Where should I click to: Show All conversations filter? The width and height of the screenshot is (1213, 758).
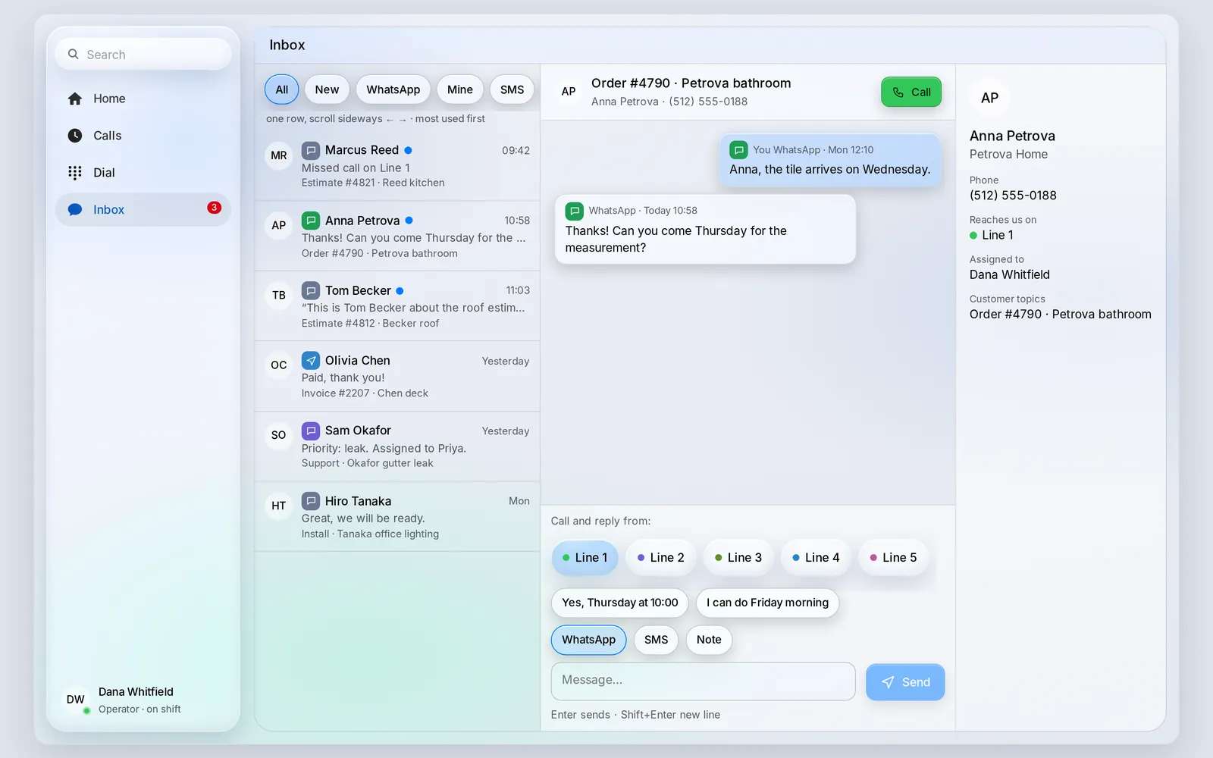282,89
